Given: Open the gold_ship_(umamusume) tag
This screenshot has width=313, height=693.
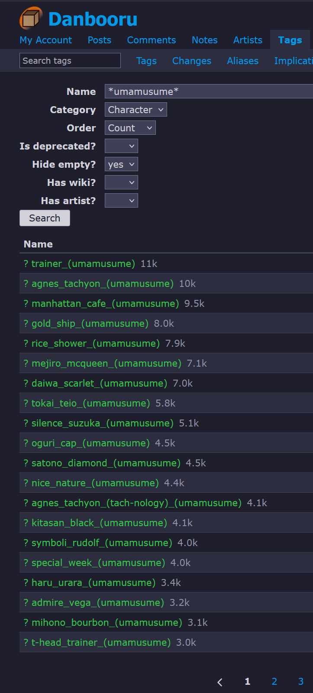Looking at the screenshot, I should (90, 323).
